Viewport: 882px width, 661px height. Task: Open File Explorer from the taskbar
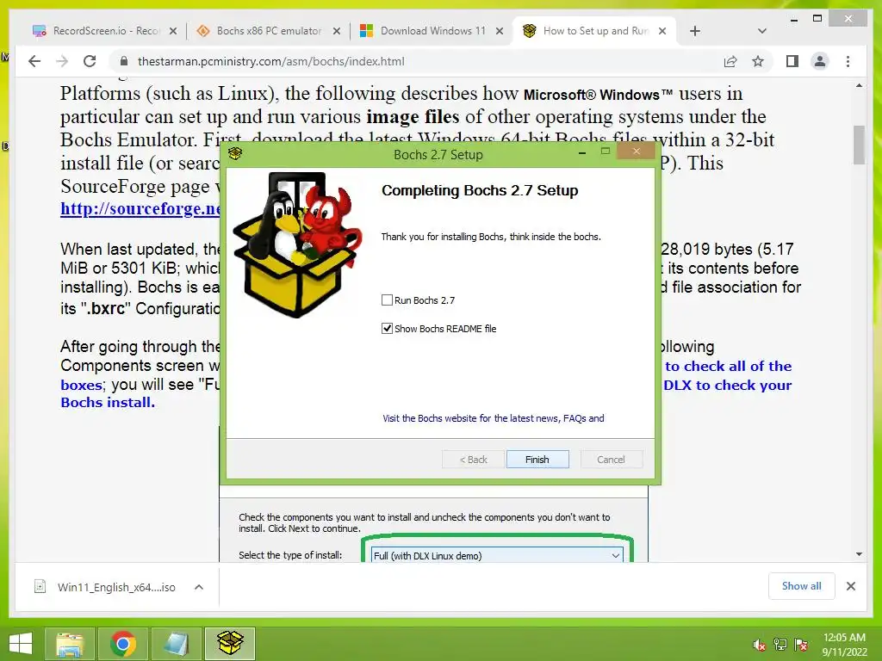click(69, 644)
